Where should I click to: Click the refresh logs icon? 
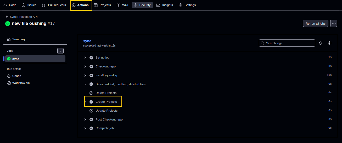[x=320, y=43]
